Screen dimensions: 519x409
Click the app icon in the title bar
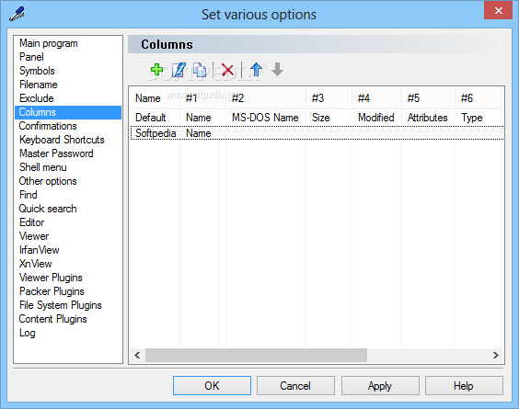[17, 14]
